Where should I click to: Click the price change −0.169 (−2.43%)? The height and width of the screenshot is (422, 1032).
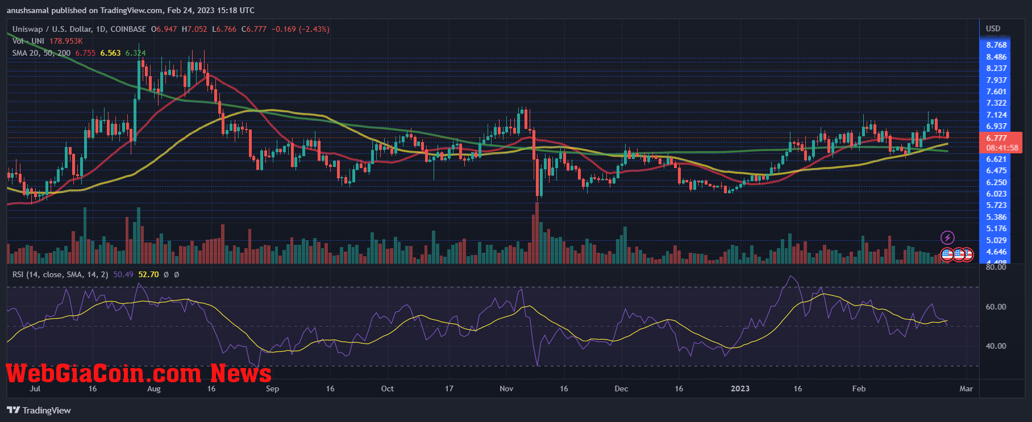point(300,29)
